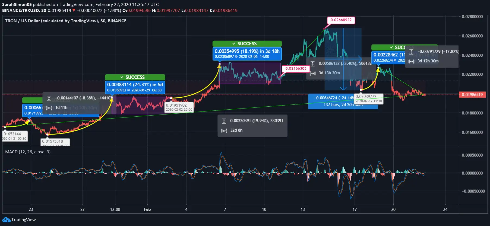Select the 0.02668922 peak price label
This screenshot has height=226, width=490.
[341, 20]
